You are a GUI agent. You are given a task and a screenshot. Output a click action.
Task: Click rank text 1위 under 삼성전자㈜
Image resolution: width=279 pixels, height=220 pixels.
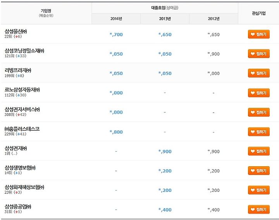coord(7,153)
